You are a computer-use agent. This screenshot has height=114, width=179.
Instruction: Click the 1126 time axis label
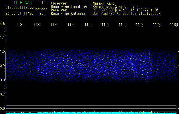tap(105, 25)
